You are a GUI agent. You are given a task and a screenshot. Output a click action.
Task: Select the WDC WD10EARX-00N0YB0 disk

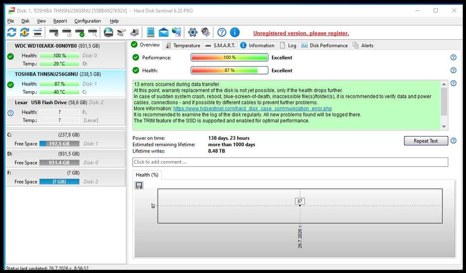click(x=66, y=55)
